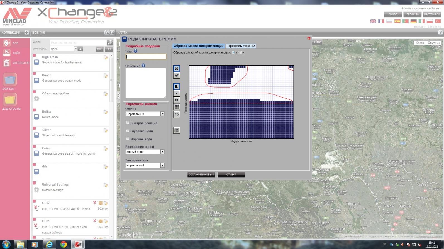Switch to the Профиль тона ID tab

[241, 46]
